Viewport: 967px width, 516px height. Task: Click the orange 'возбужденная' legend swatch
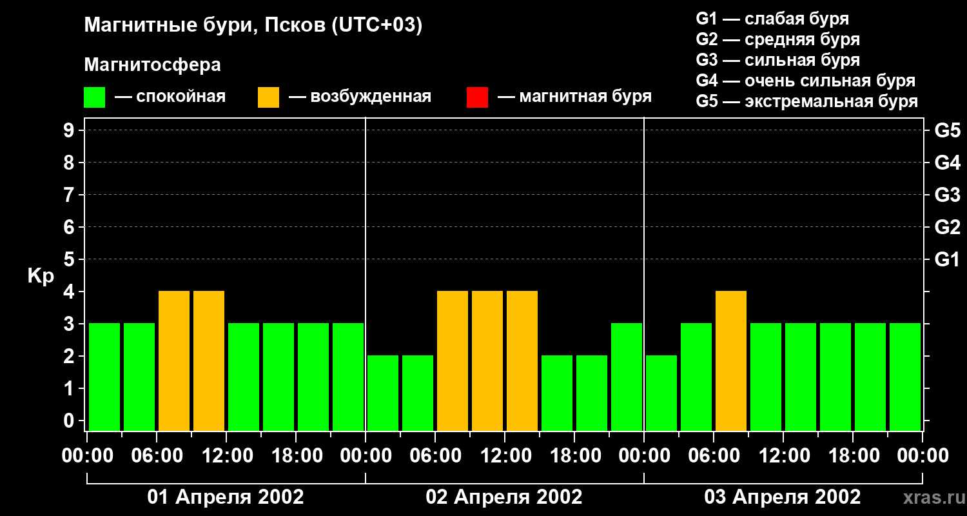pyautogui.click(x=269, y=97)
